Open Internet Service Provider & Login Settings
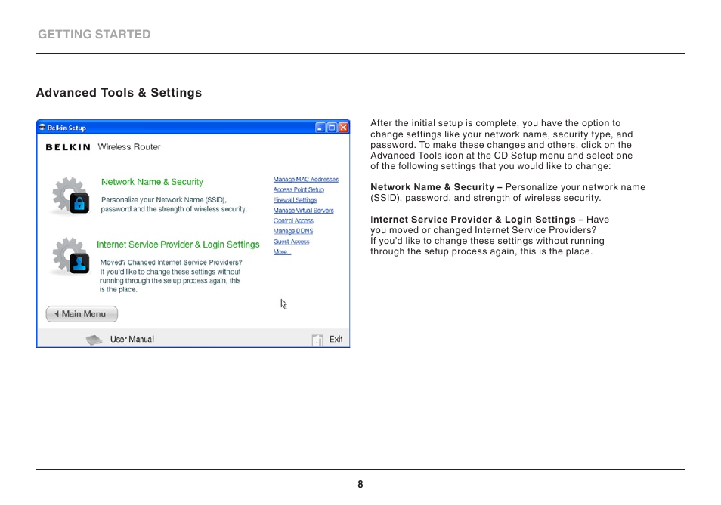The height and width of the screenshot is (505, 721). pos(178,245)
